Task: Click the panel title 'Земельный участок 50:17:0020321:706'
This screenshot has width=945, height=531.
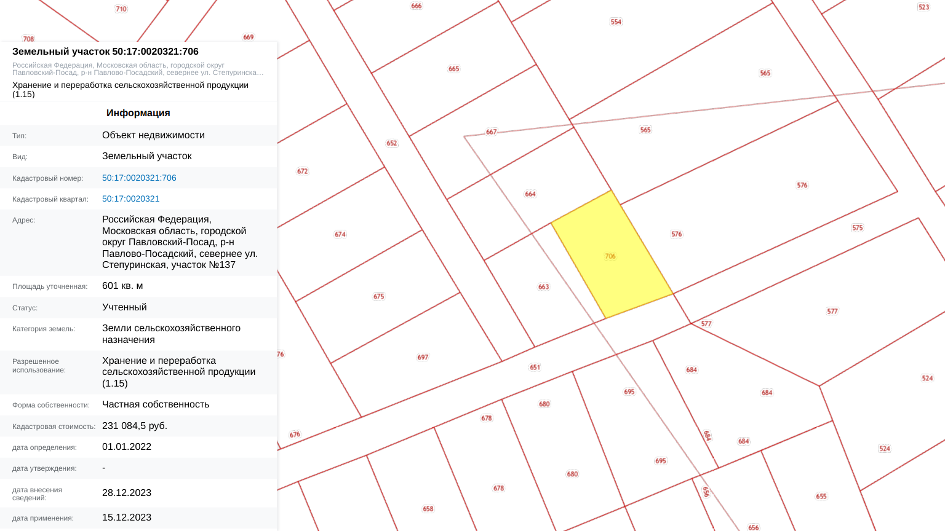Action: click(105, 52)
